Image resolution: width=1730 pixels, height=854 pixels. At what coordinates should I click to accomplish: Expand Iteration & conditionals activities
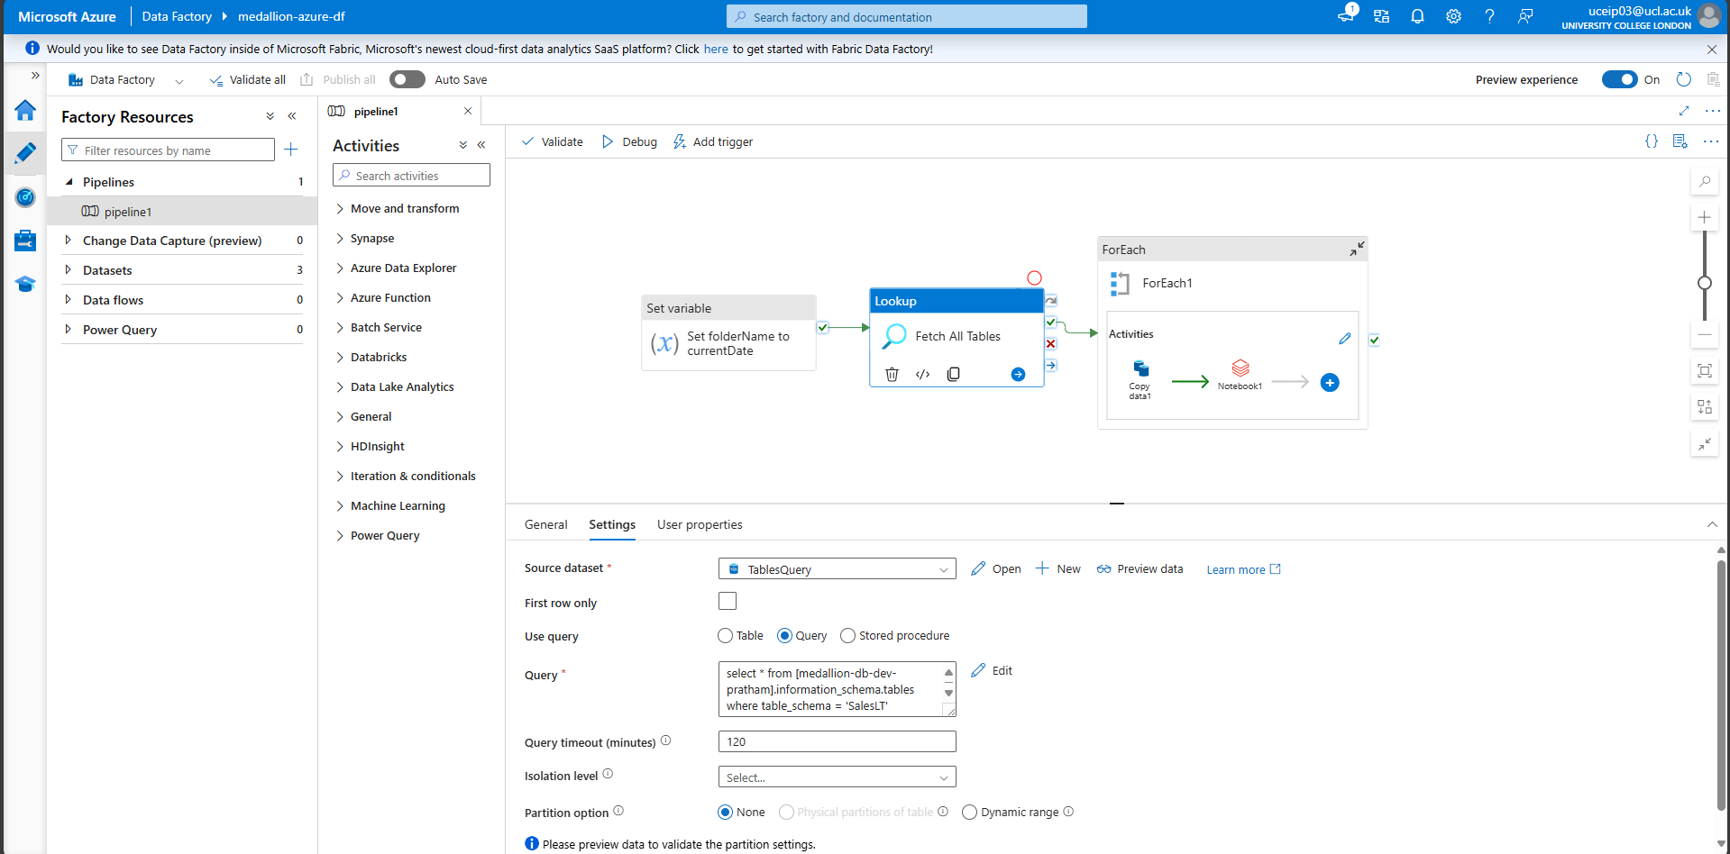point(340,477)
